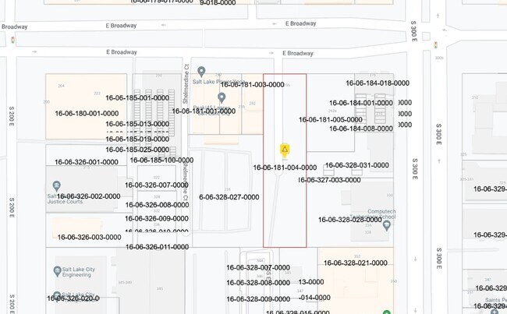Click the Computech school map pin
This screenshot has height=314, width=507.
(x=387, y=224)
